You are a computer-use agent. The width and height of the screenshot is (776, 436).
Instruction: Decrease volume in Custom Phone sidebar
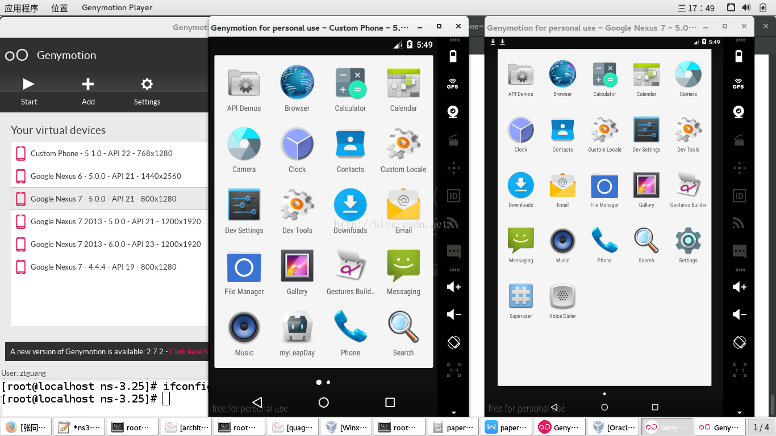pos(453,315)
